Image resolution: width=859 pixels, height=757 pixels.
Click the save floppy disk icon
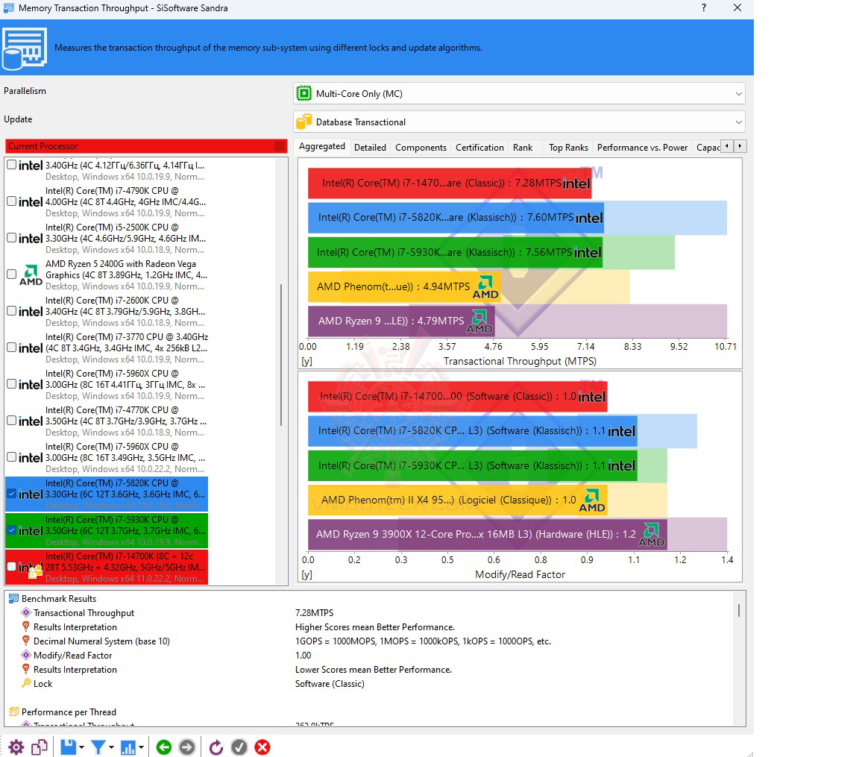click(x=68, y=747)
